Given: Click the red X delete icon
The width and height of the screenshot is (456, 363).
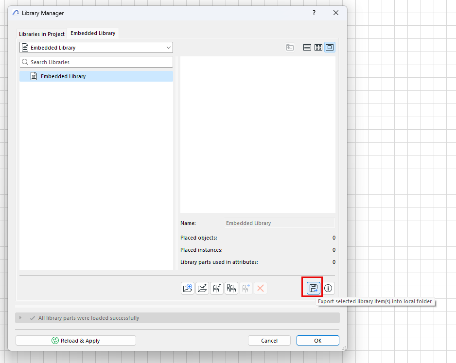Looking at the screenshot, I should [261, 288].
